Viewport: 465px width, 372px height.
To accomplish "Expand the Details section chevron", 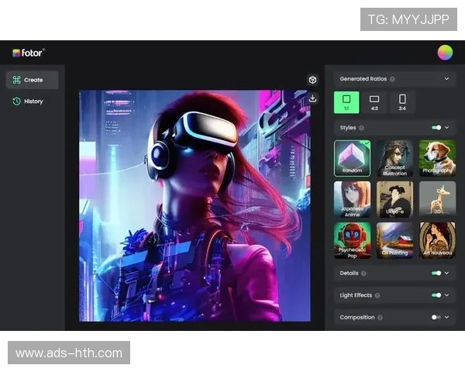I will pos(447,273).
